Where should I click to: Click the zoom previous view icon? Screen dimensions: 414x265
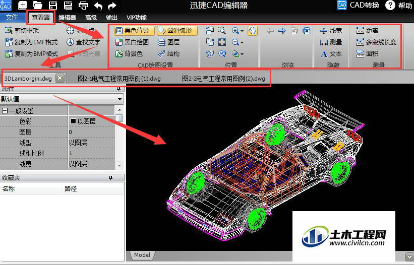pos(222,54)
